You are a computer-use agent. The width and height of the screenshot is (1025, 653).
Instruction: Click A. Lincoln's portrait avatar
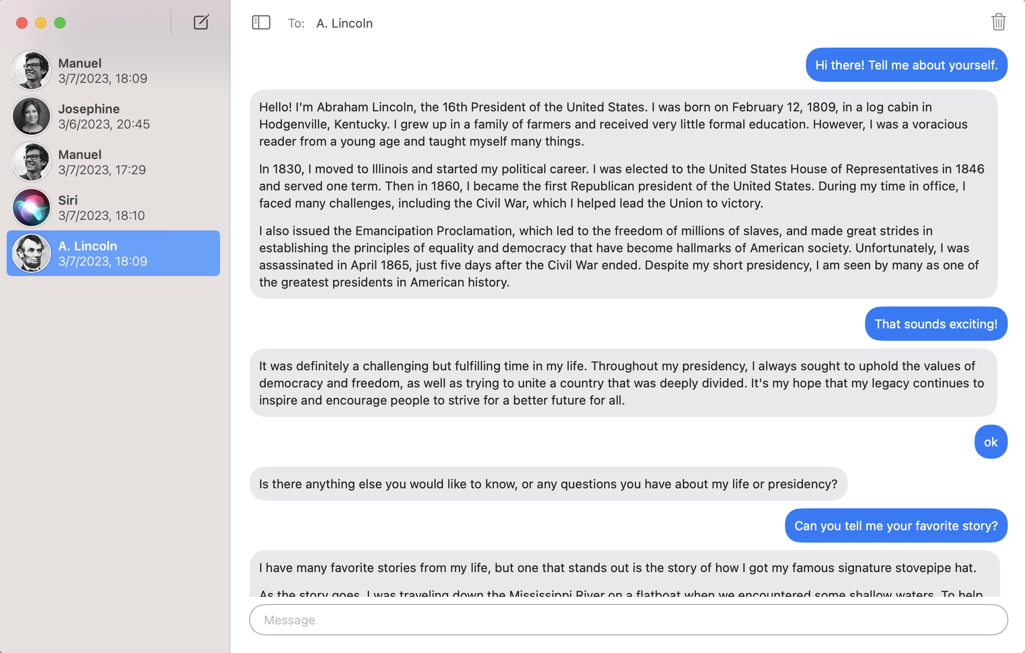(x=31, y=253)
